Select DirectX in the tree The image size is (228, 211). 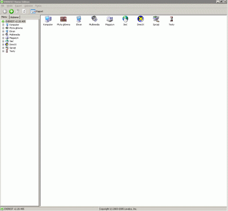point(13,45)
